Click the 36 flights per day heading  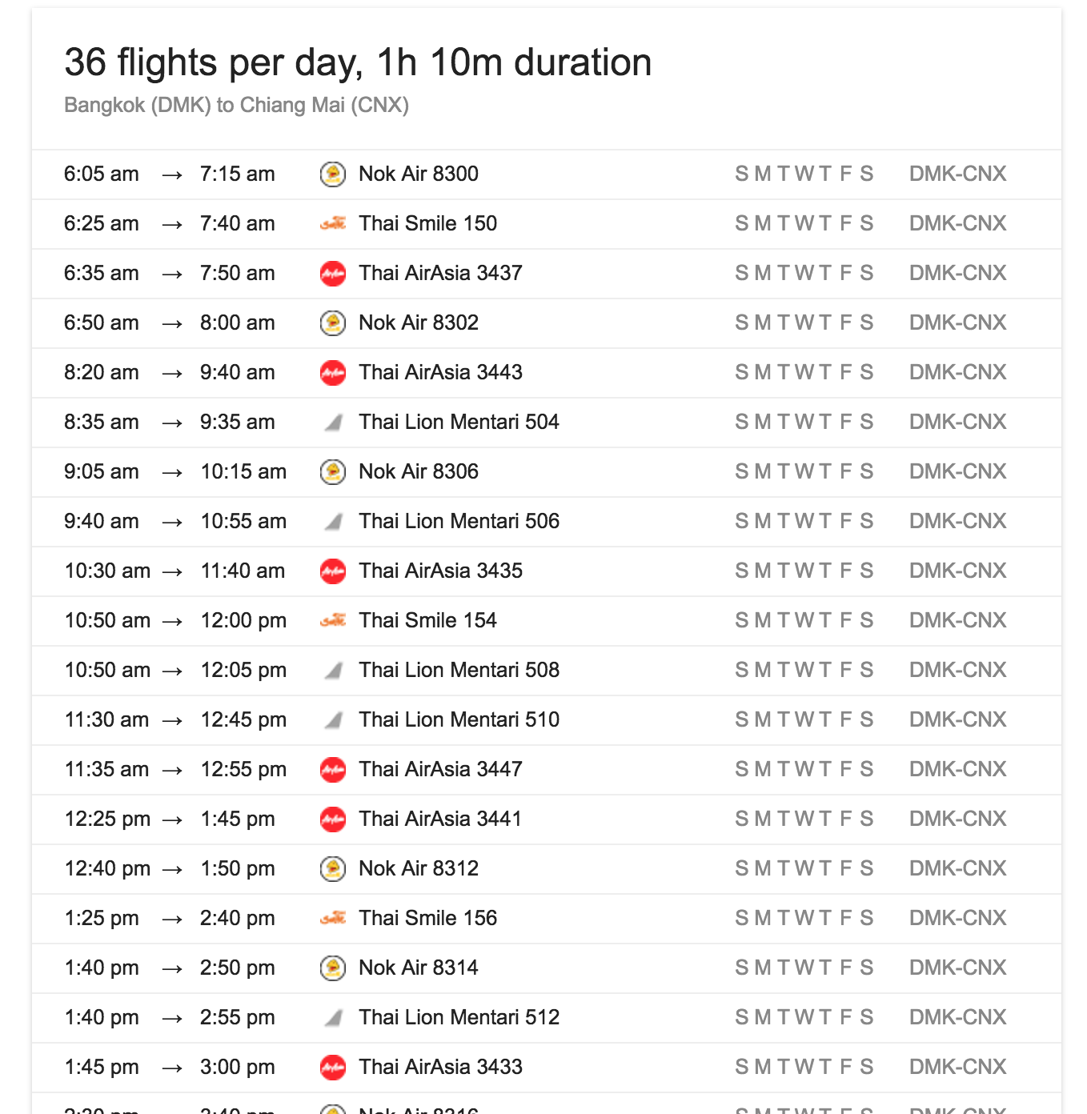pyautogui.click(x=358, y=62)
